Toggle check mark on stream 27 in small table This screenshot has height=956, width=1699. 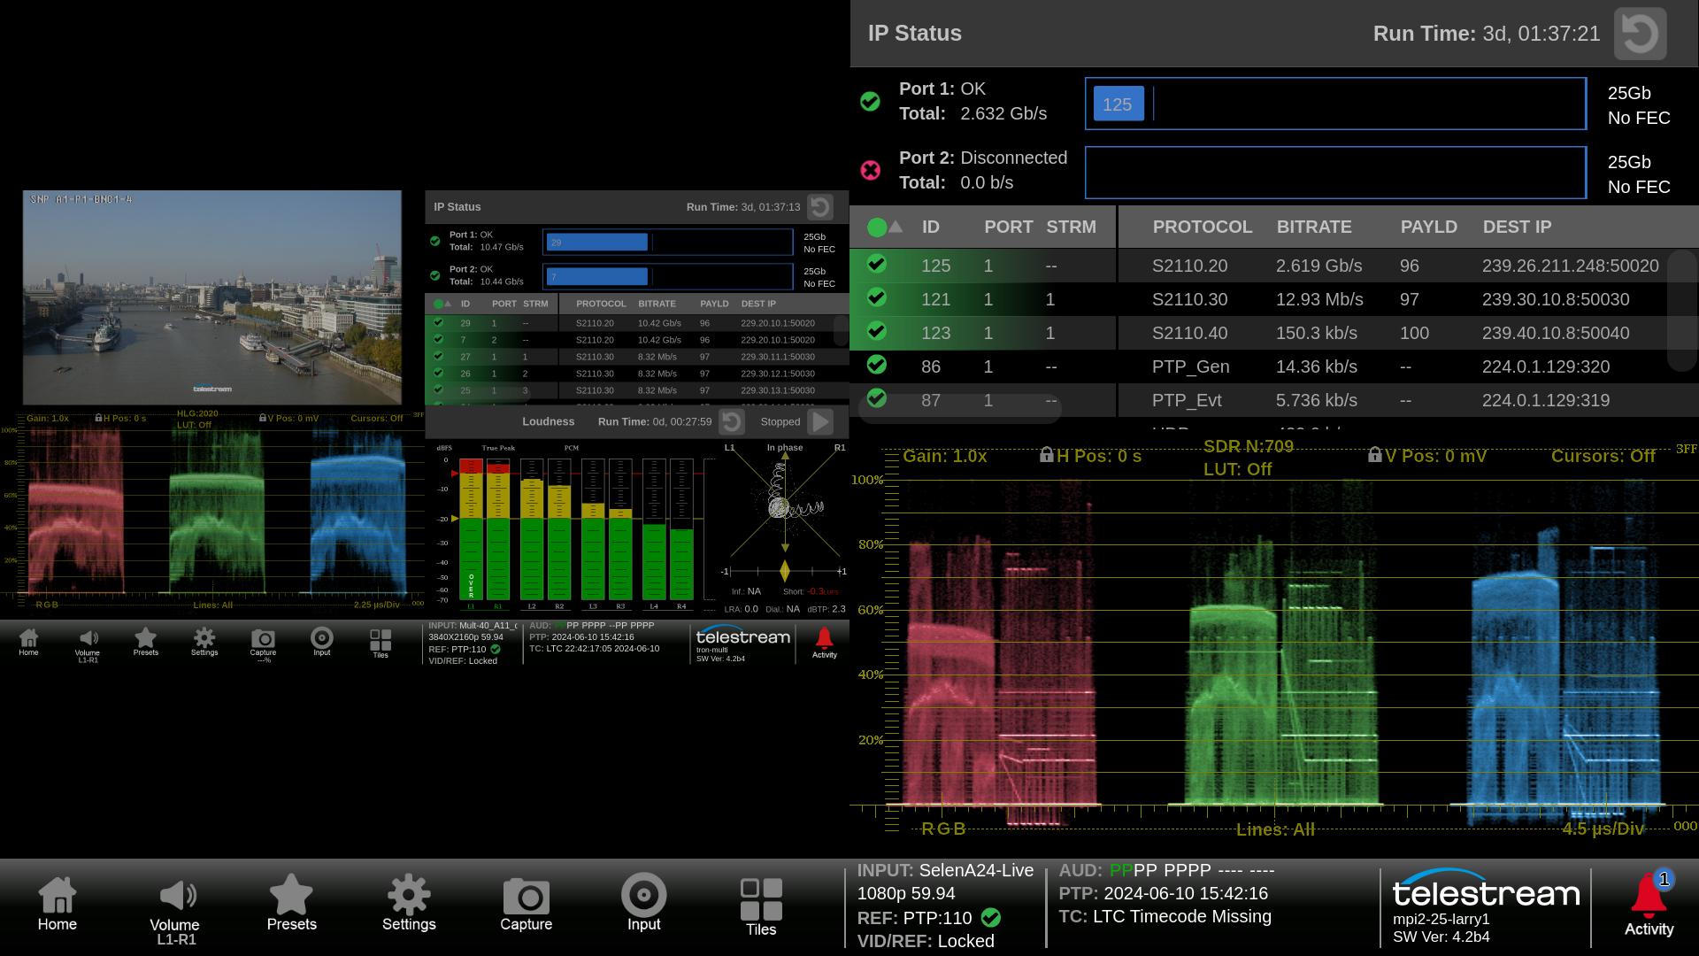[x=438, y=356]
